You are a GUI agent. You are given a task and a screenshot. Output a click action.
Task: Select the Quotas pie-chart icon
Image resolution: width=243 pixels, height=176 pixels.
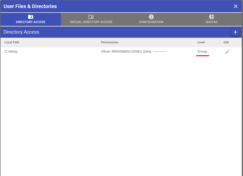click(211, 16)
